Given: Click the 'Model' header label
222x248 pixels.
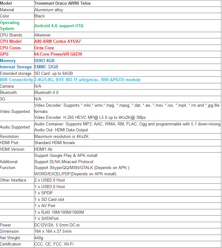Looking at the screenshot, I should tap(6, 3).
